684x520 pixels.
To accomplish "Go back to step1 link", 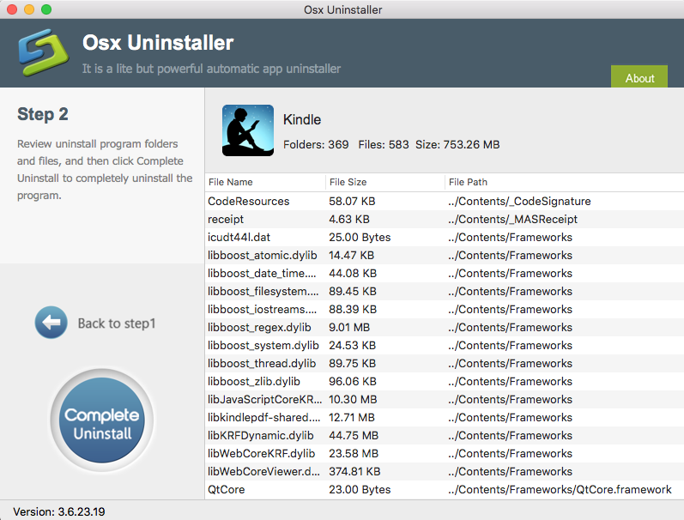I will pos(117,323).
